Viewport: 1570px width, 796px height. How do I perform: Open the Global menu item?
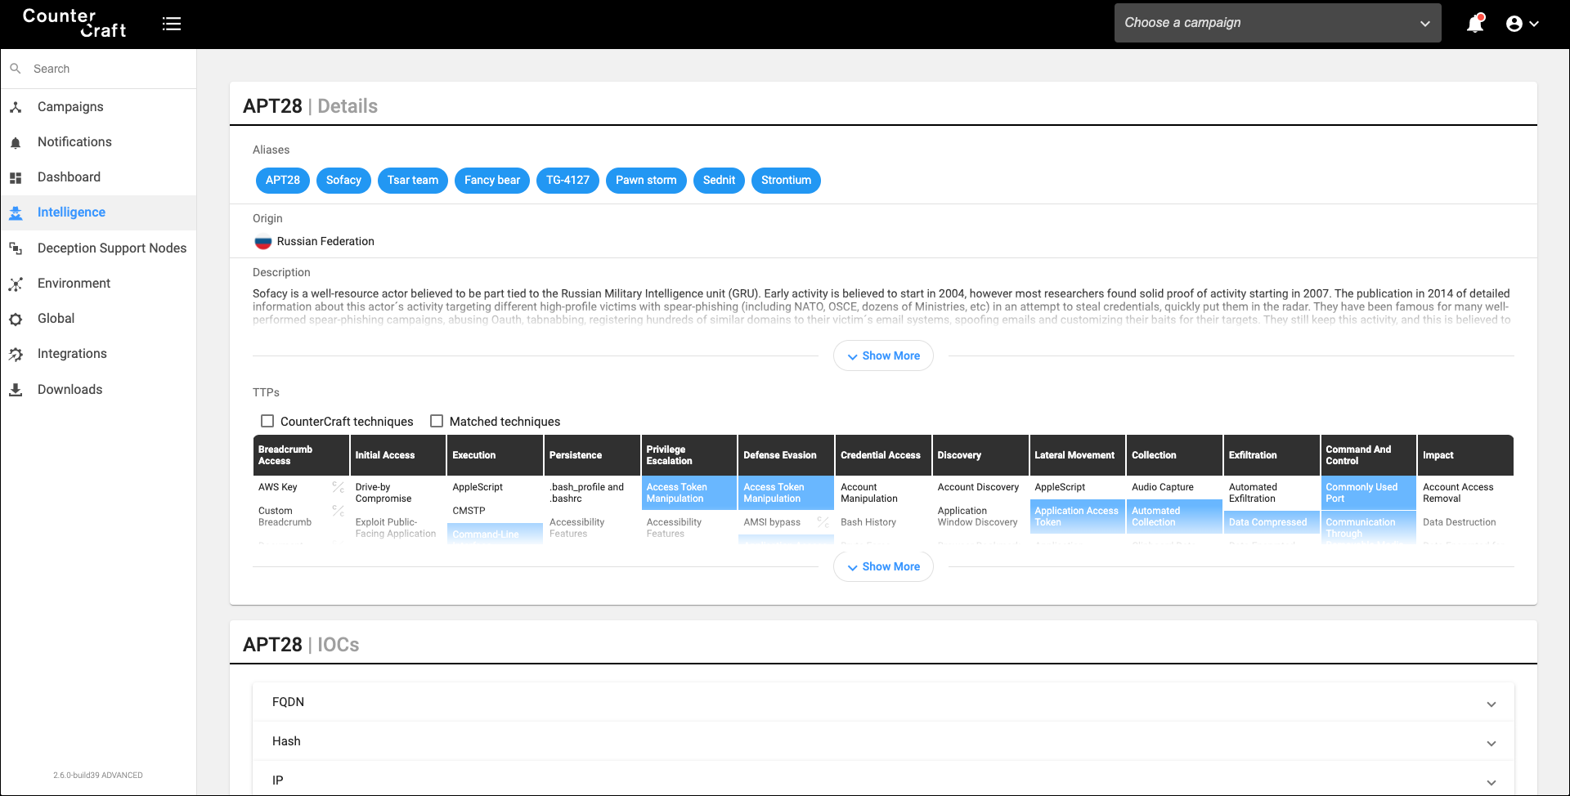click(x=98, y=319)
